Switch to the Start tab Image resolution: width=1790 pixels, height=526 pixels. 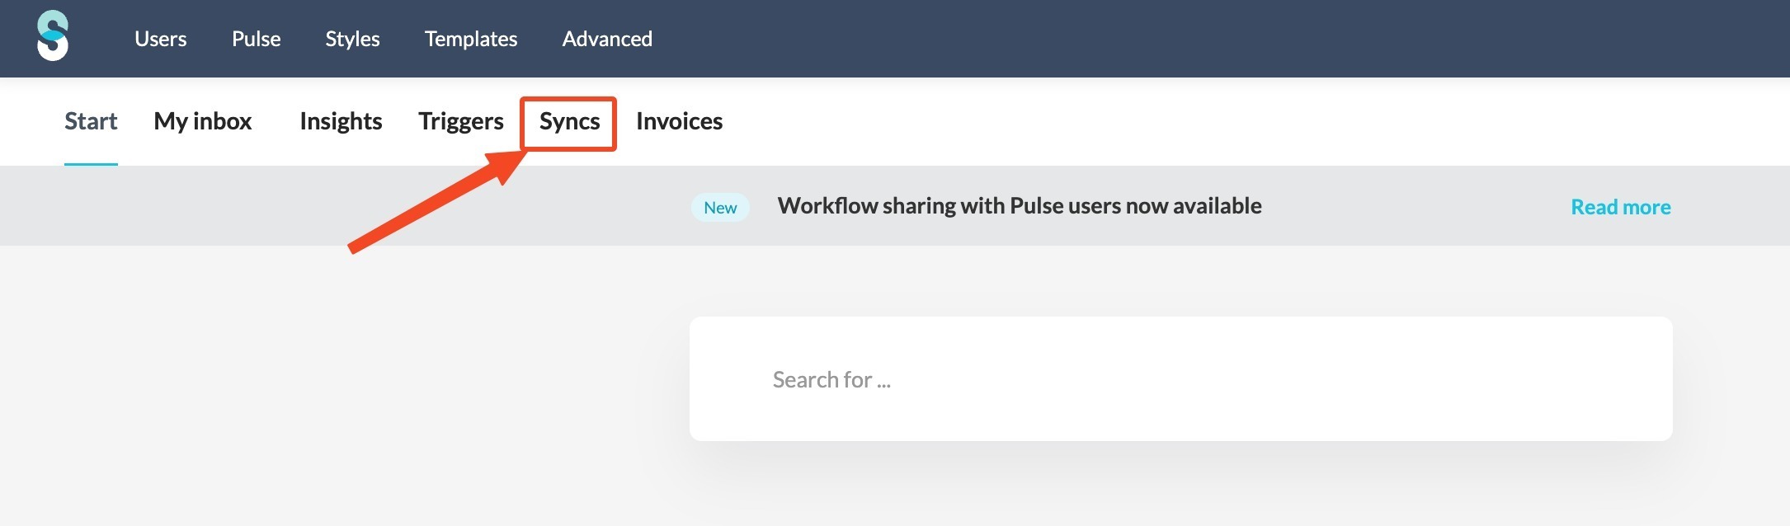click(91, 121)
